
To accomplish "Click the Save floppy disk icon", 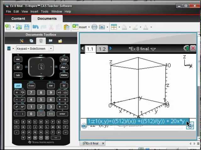I will 27,27.
